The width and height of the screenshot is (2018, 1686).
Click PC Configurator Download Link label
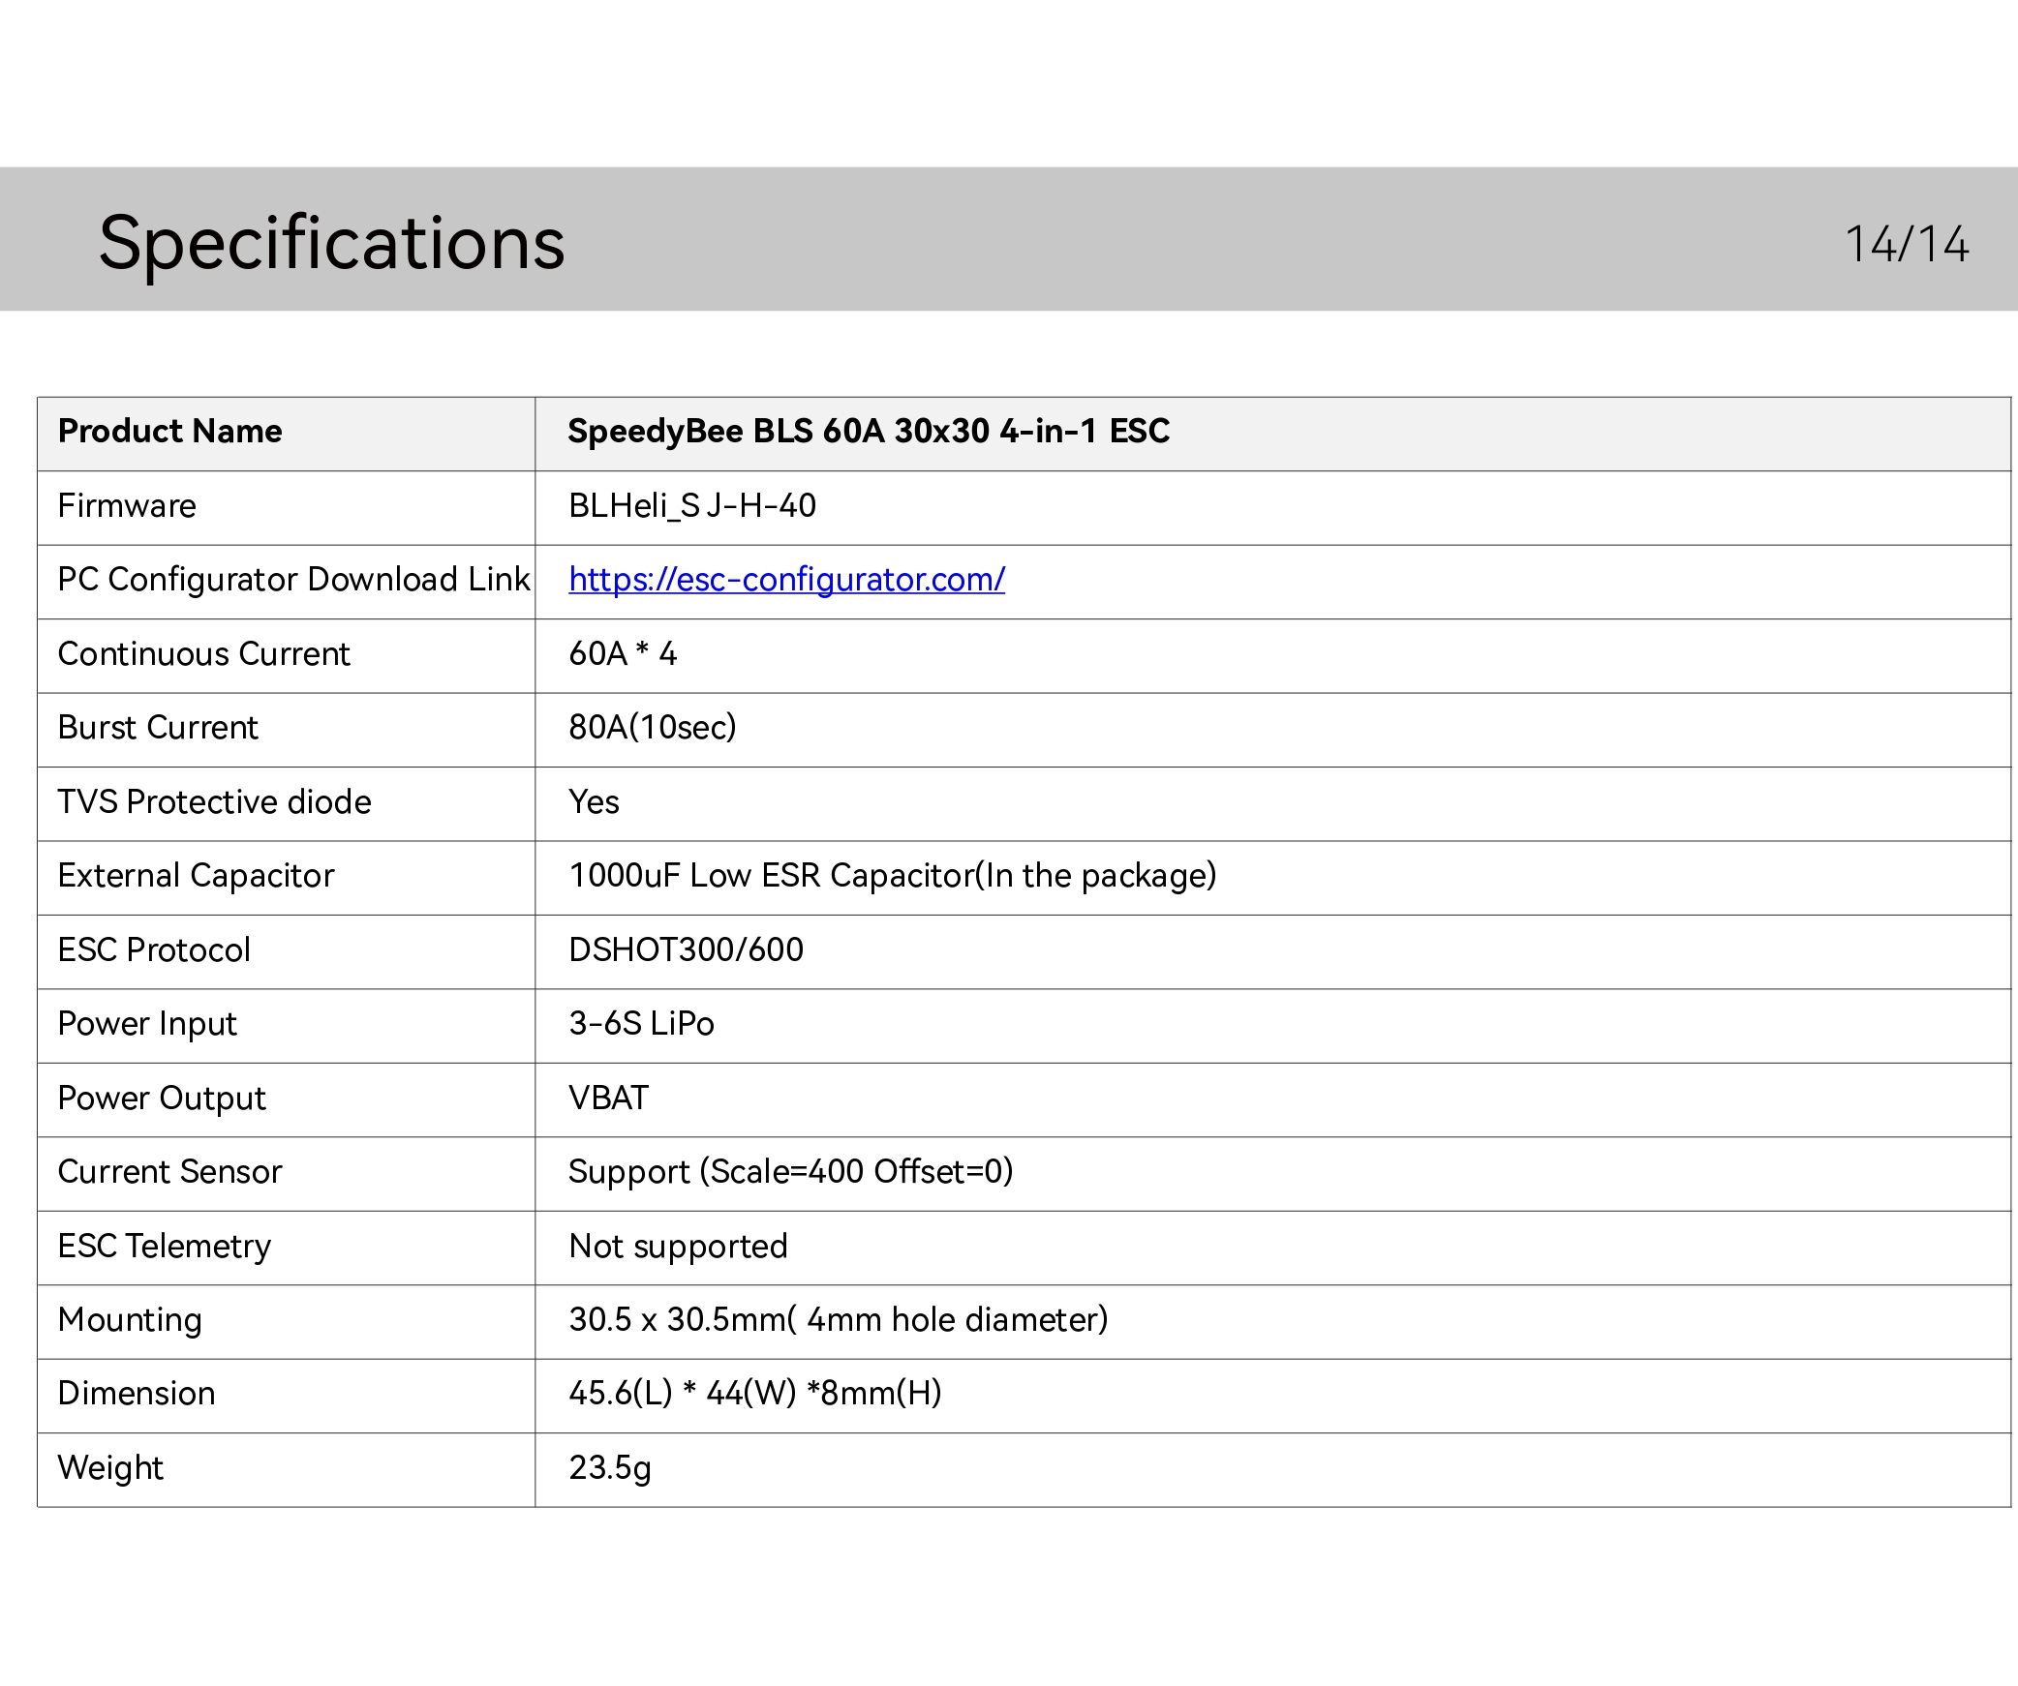(x=293, y=580)
